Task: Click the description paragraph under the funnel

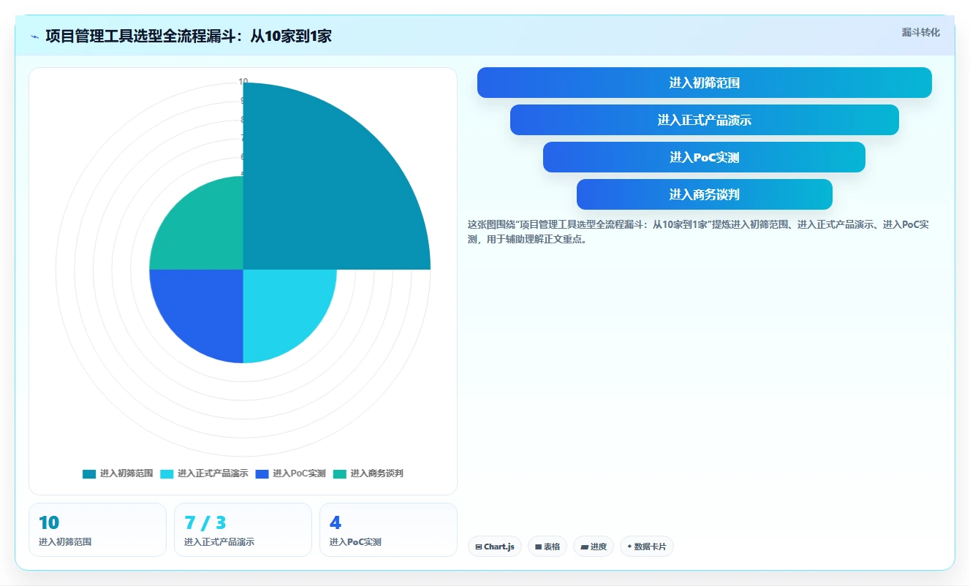Action: [x=699, y=232]
